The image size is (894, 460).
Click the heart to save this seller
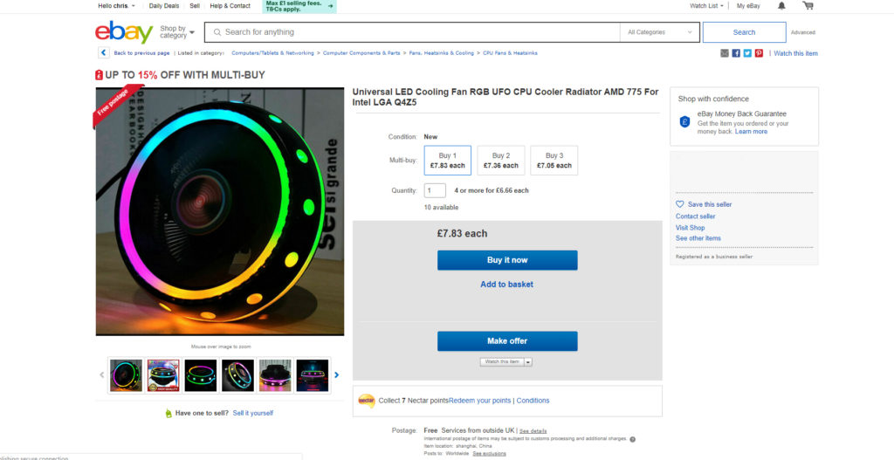[680, 204]
